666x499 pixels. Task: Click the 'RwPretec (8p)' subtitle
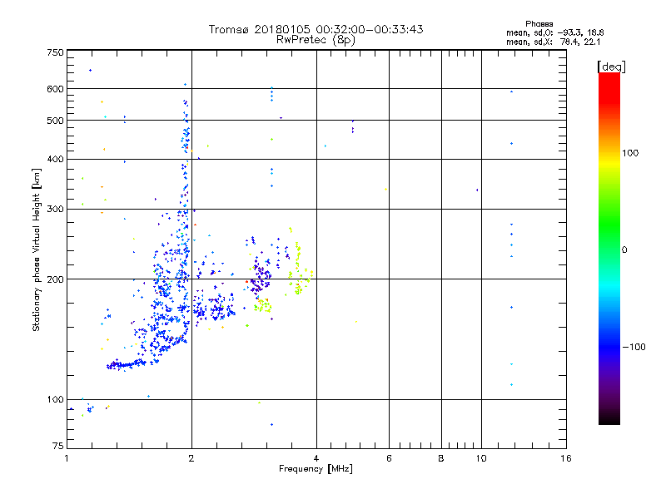[x=316, y=40]
